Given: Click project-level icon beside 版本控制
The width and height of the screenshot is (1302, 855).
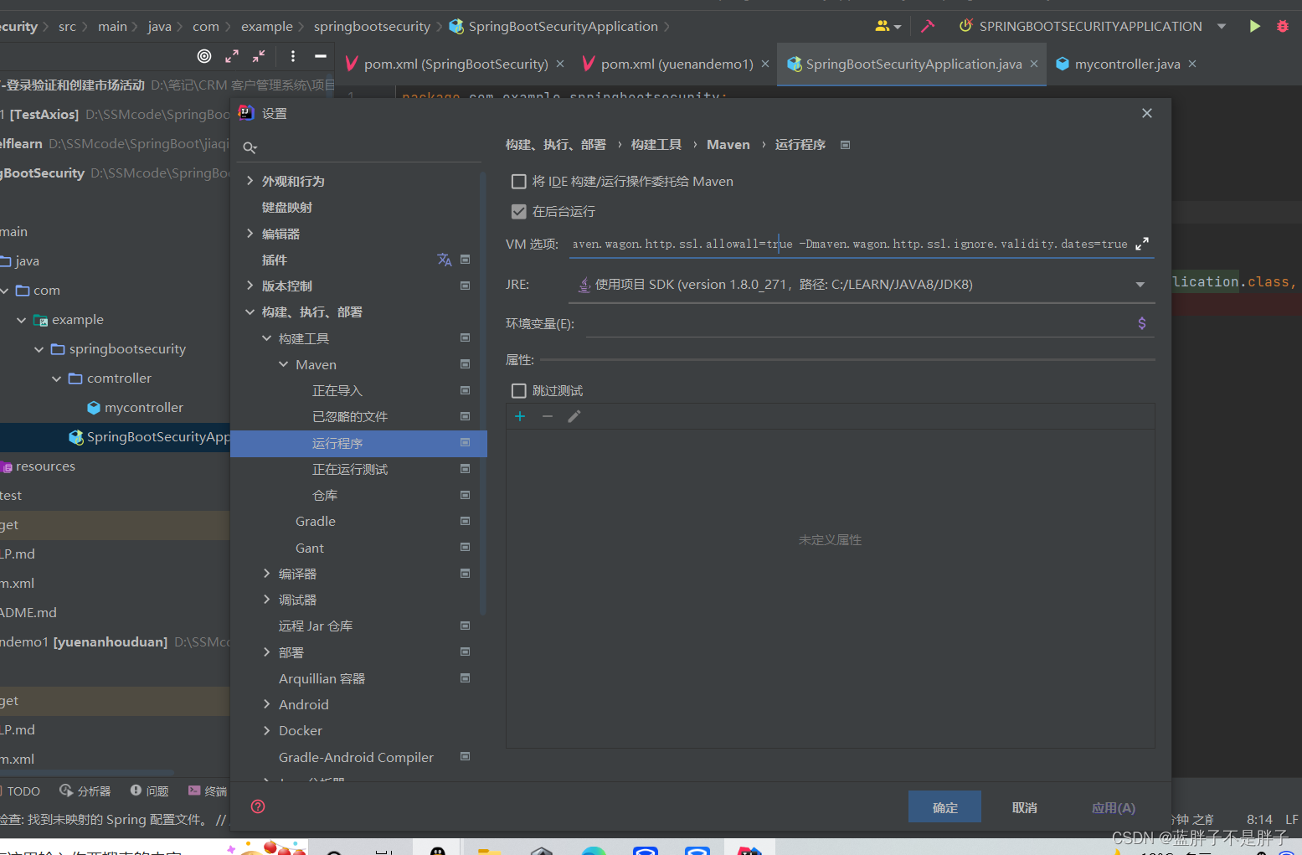Looking at the screenshot, I should 465,286.
